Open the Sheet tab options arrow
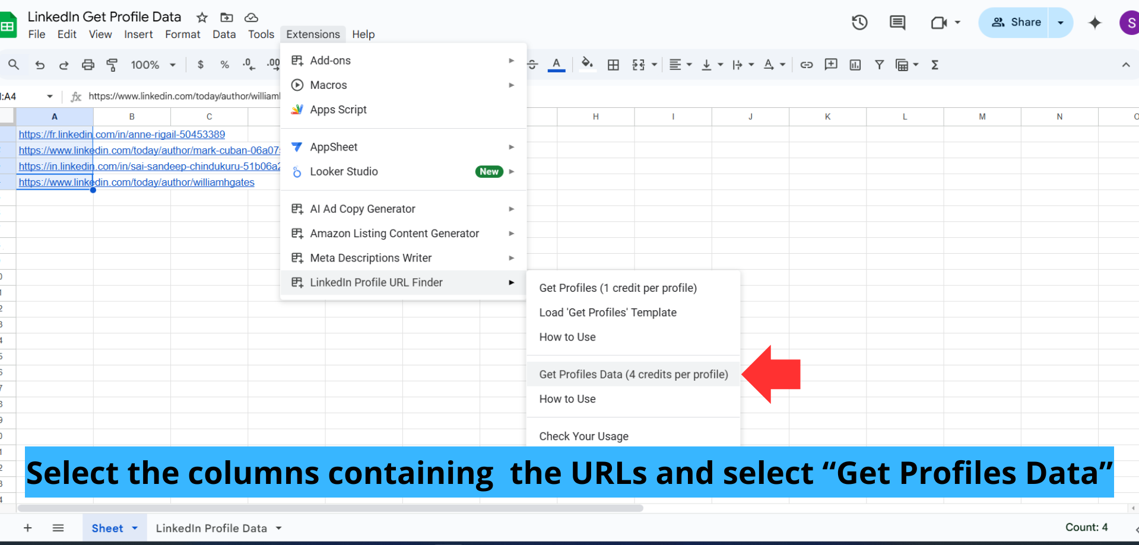This screenshot has height=545, width=1139. (135, 528)
